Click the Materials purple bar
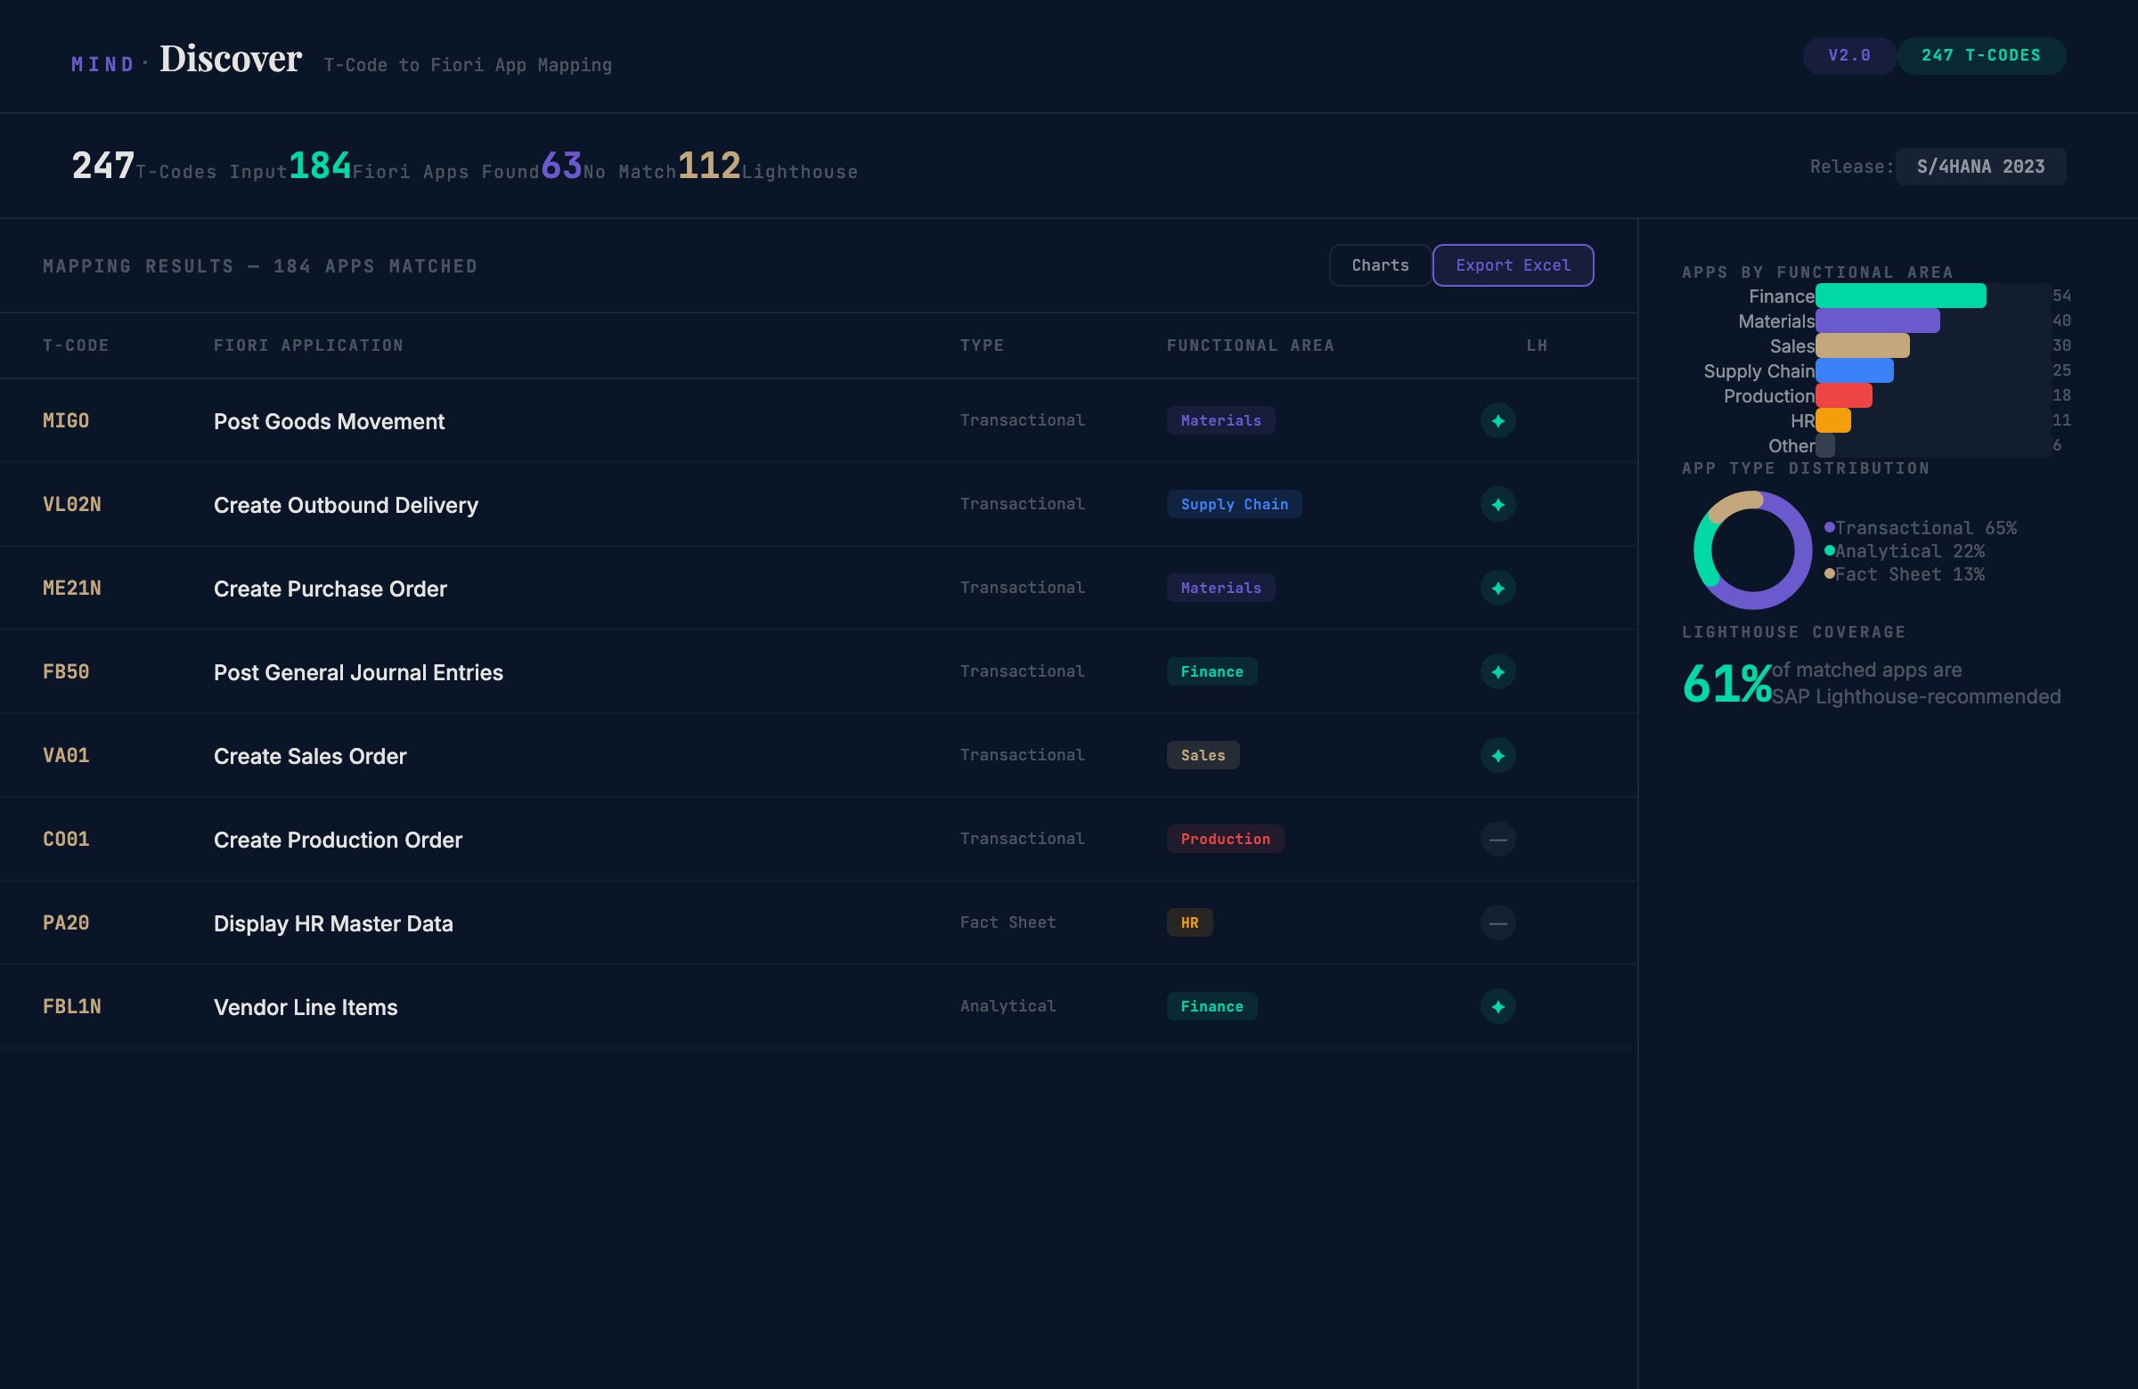 pyautogui.click(x=1877, y=321)
